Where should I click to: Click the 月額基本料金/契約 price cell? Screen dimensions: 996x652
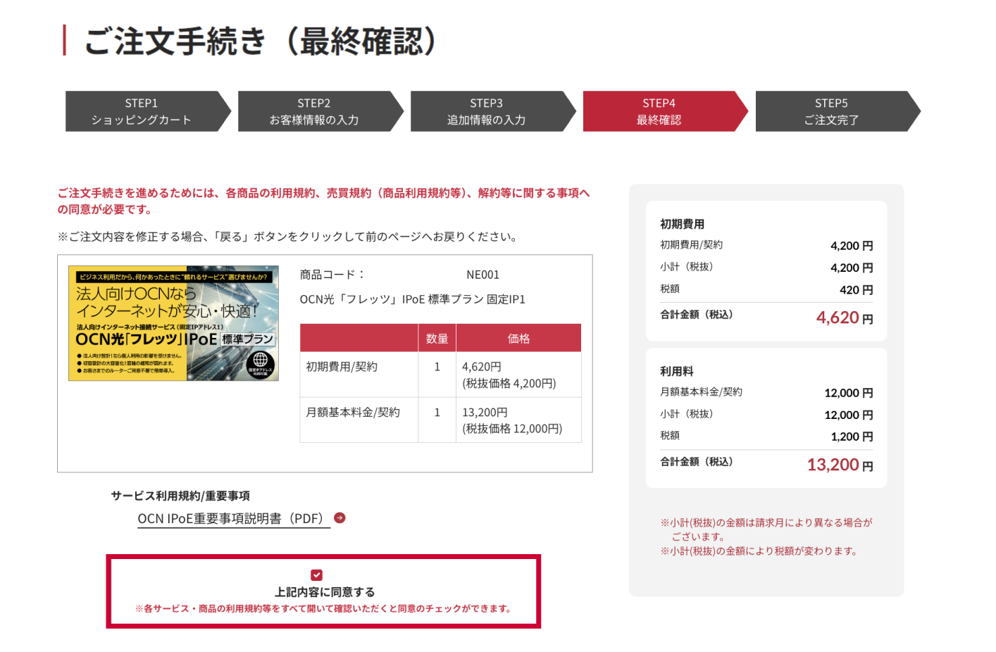518,419
